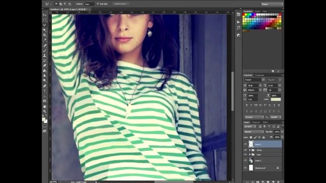Viewport: 326px width, 183px height.
Task: Select the Horizontal Type tool
Action: tap(45, 91)
